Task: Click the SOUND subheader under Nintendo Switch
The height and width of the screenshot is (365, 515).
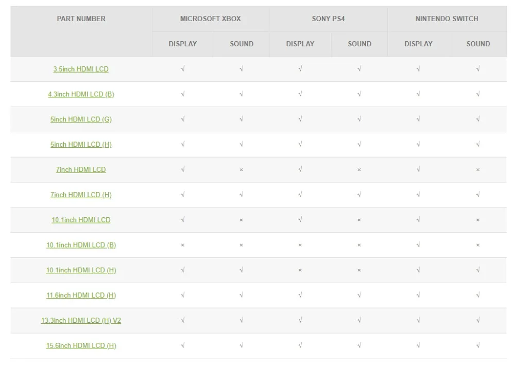Action: click(478, 44)
